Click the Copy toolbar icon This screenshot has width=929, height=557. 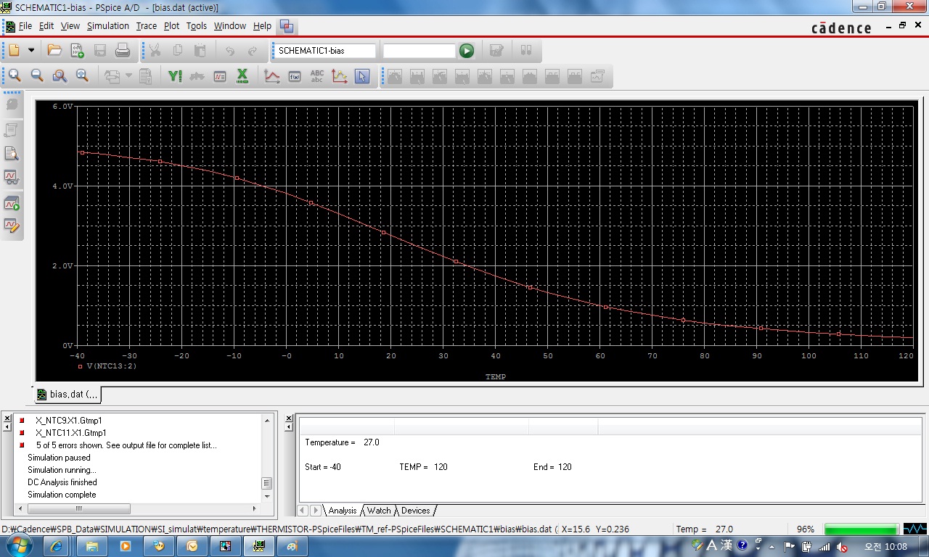178,51
